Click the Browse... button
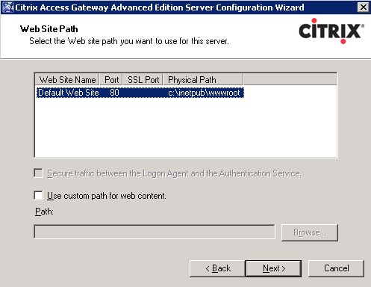371x287 pixels. (310, 232)
